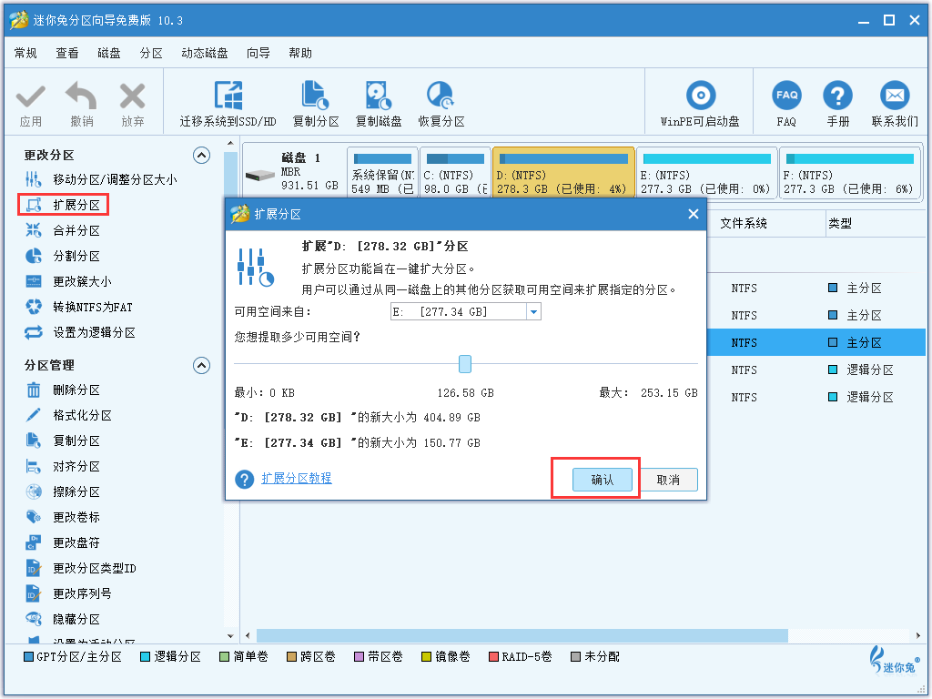932x699 pixels.
Task: Choose 擦除分区 in the sidebar
Action: click(x=63, y=492)
